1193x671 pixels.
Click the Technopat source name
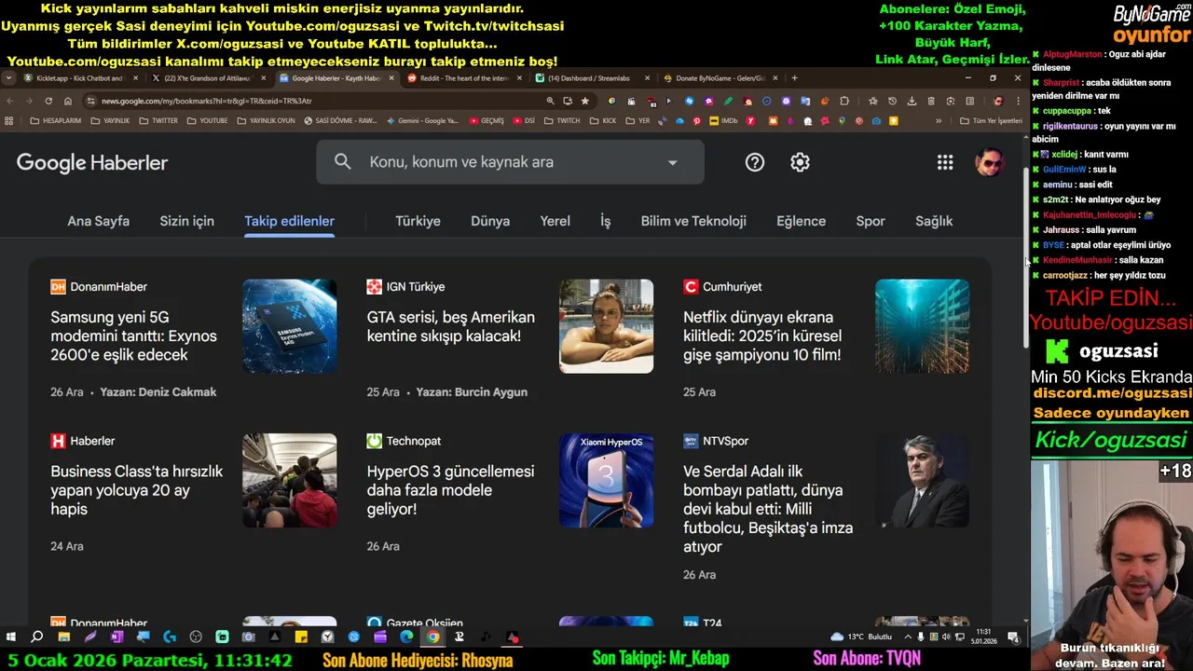414,441
